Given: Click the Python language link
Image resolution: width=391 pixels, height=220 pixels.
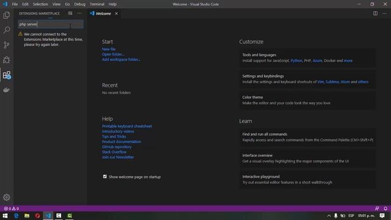Looking at the screenshot, I should pos(296,61).
